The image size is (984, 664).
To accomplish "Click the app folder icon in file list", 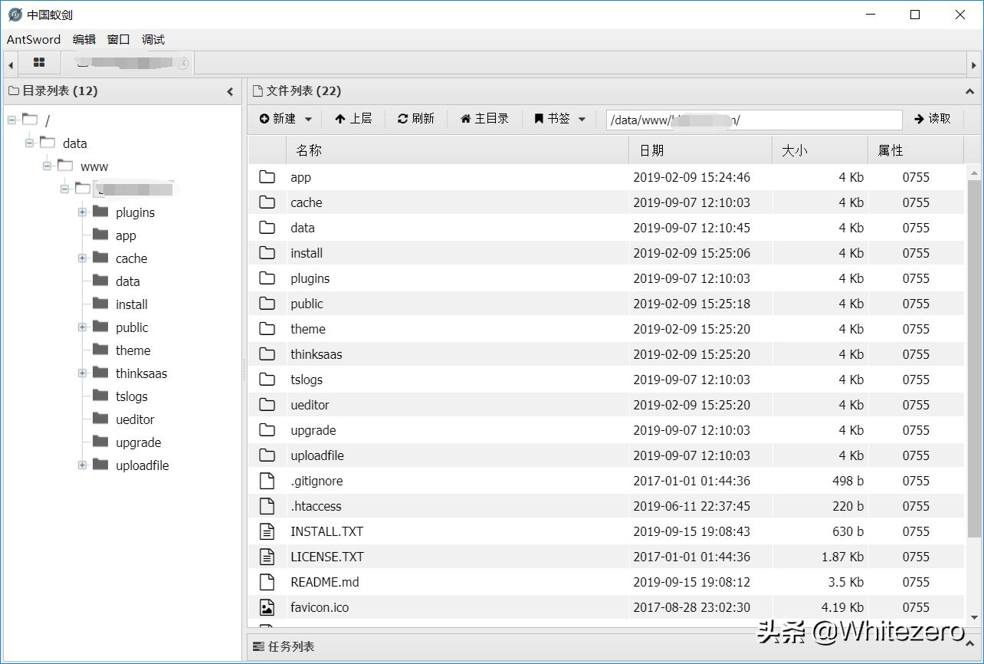I will (267, 177).
